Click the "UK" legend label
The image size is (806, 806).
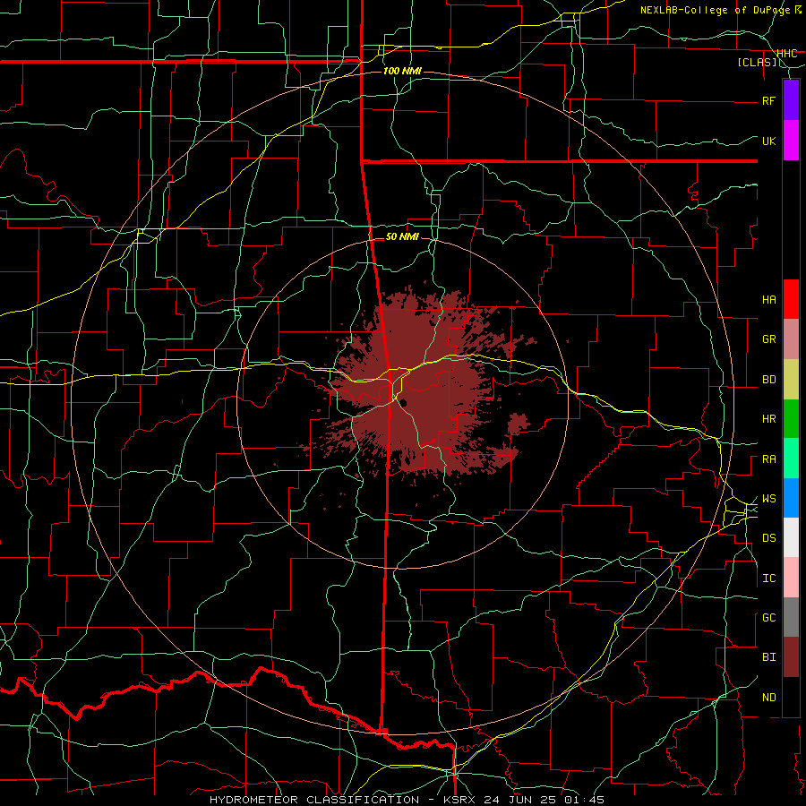point(768,141)
